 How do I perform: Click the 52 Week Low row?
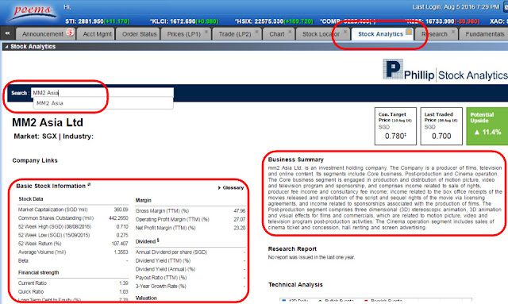73,235
